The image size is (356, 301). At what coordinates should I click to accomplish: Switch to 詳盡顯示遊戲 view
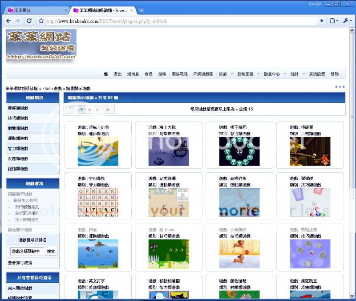coord(20,230)
